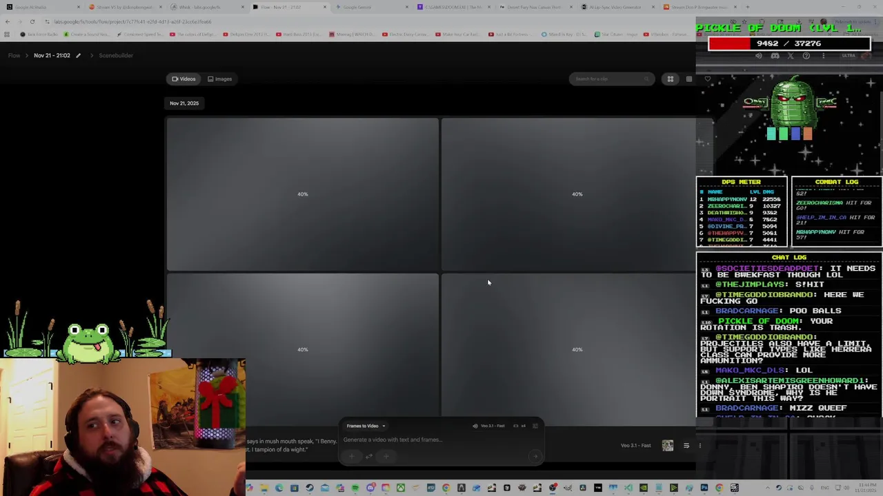Open the Flow breadcrumb link
883x496 pixels.
pyautogui.click(x=14, y=55)
